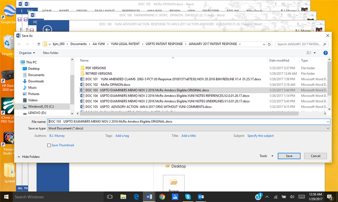Open File Explorer from the taskbar
Image resolution: width=338 pixels, height=202 pixels.
click(123, 197)
